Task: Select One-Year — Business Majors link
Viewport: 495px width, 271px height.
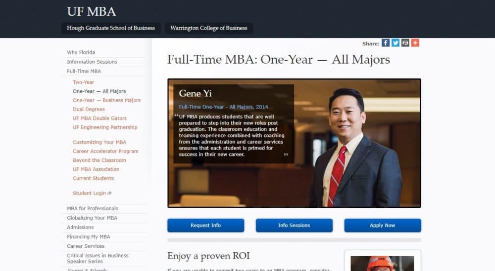Action: (x=107, y=100)
